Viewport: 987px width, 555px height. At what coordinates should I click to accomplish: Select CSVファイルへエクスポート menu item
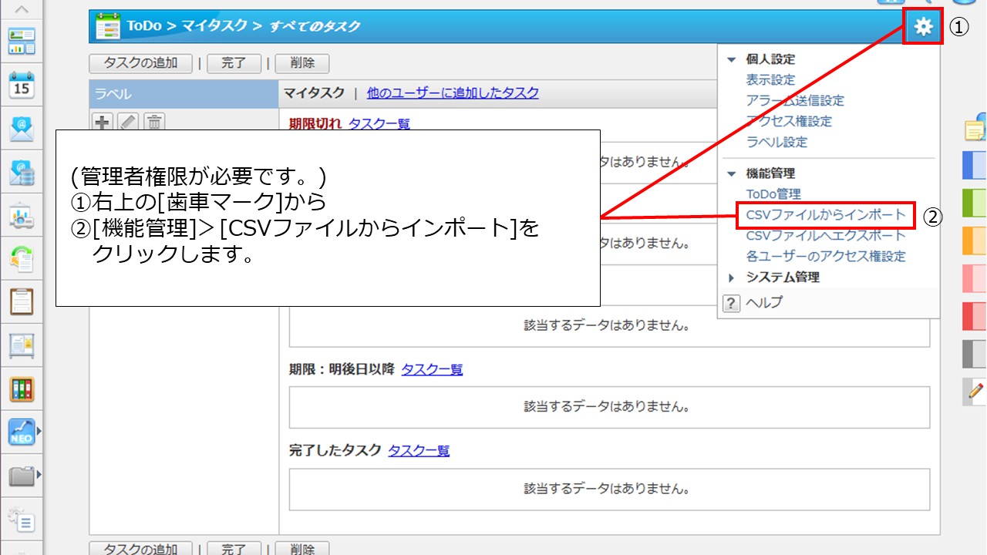point(825,236)
